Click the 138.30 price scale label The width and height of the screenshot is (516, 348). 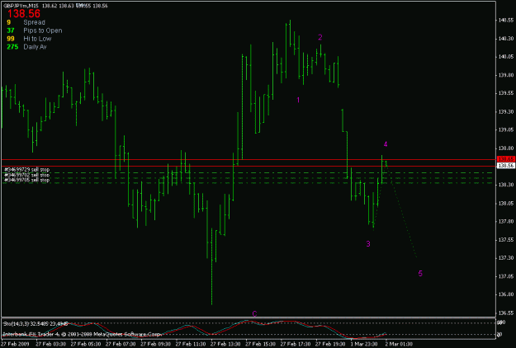(x=506, y=185)
